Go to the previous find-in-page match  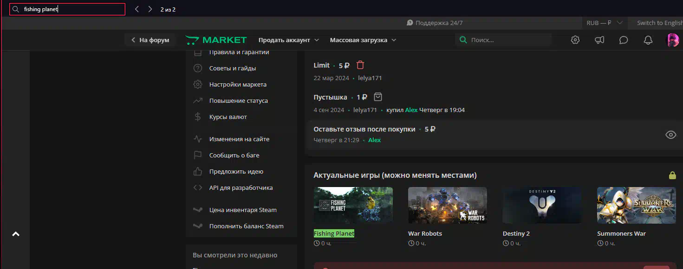pyautogui.click(x=137, y=9)
